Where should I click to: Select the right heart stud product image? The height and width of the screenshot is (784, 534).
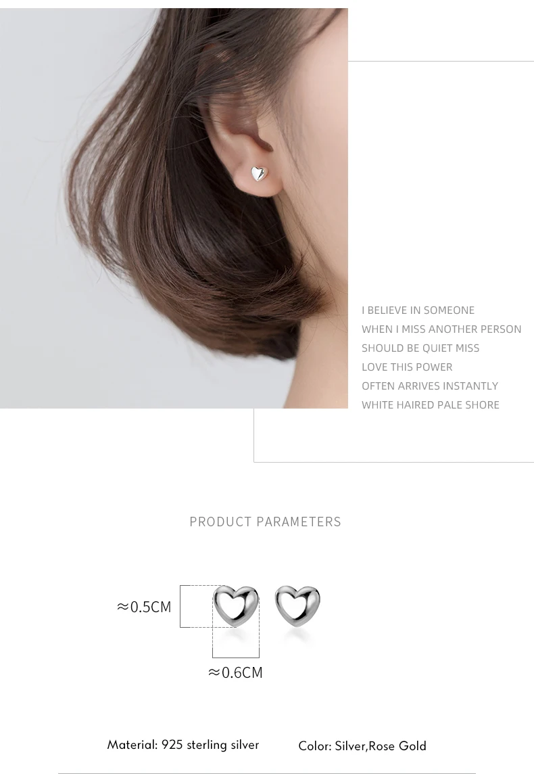click(x=297, y=606)
